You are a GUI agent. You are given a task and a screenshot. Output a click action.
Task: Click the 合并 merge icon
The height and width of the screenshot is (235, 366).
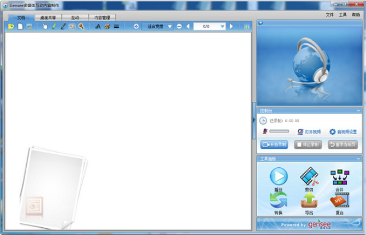[x=339, y=177]
